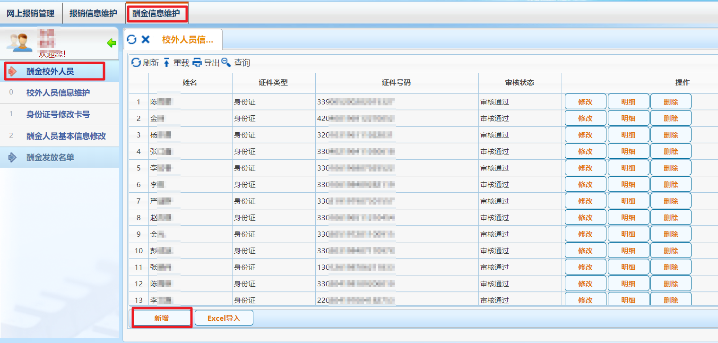Viewport: 718px width, 343px height.
Task: Switch to the 网上报销管理 top tab
Action: [x=31, y=13]
